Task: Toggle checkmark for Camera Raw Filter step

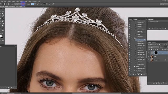Action: [129, 68]
